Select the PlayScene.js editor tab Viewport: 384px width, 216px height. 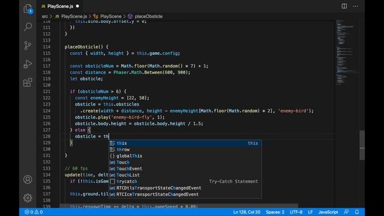pyautogui.click(x=60, y=6)
